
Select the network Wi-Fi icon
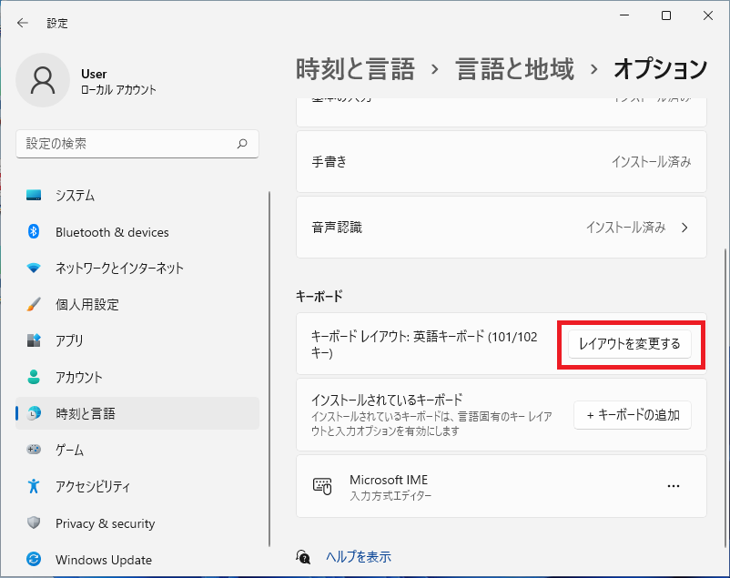(35, 269)
